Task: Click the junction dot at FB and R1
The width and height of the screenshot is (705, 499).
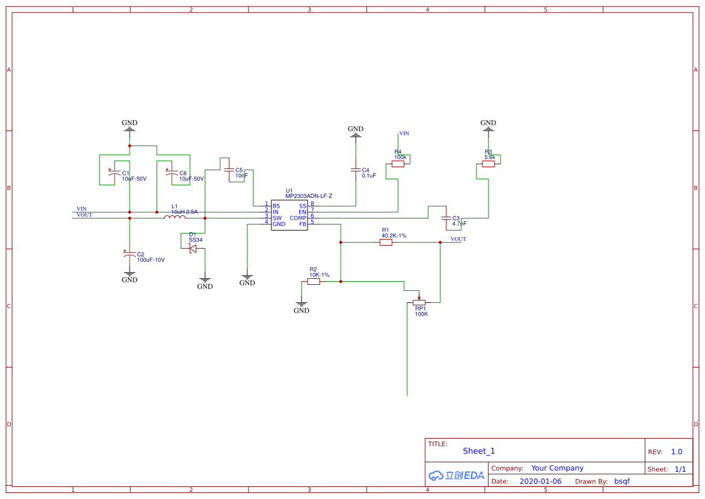Action: coord(341,243)
